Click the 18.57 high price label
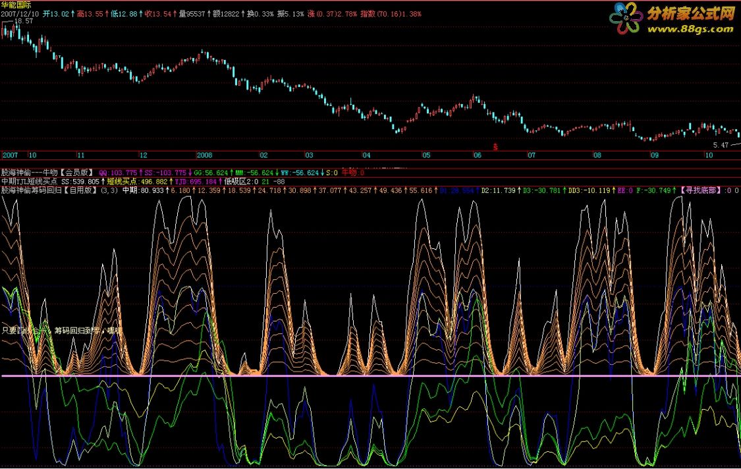This screenshot has width=741, height=469. (x=24, y=21)
